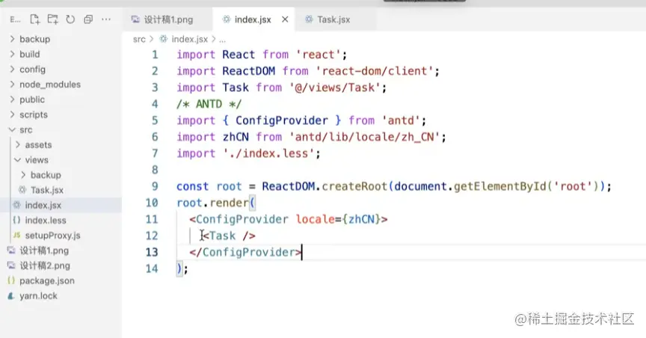The width and height of the screenshot is (646, 338).
Task: Click './index.less' import string
Action: (x=268, y=153)
